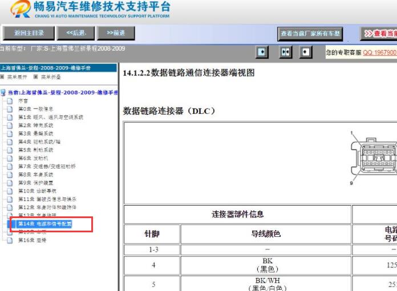Viewport: 397px width, 291px height.
Task: Open chapter 第16章 in the tree
Action: [x=32, y=240]
